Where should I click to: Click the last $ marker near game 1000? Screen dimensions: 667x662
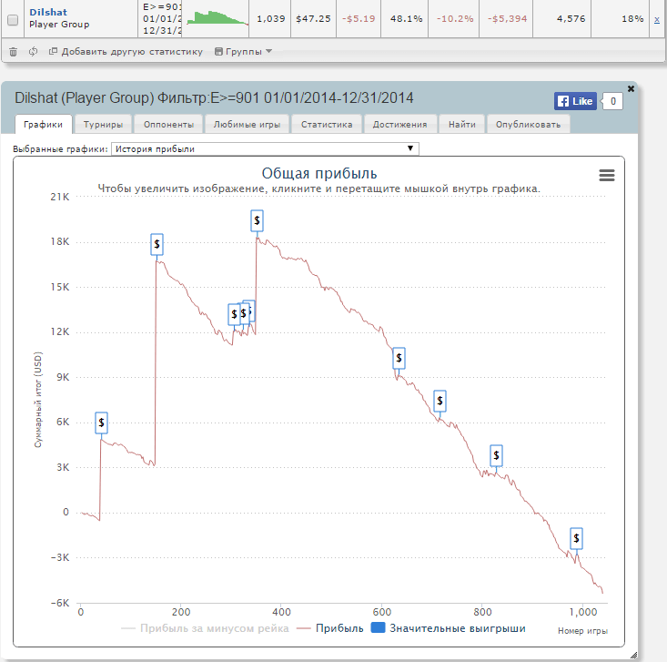[576, 539]
